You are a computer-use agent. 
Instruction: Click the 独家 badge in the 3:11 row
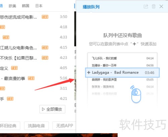pos(2,89)
